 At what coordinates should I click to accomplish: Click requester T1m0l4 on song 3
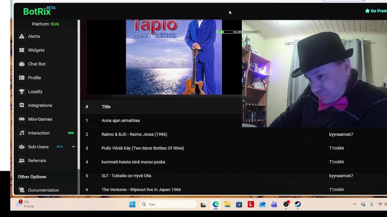[336, 148]
